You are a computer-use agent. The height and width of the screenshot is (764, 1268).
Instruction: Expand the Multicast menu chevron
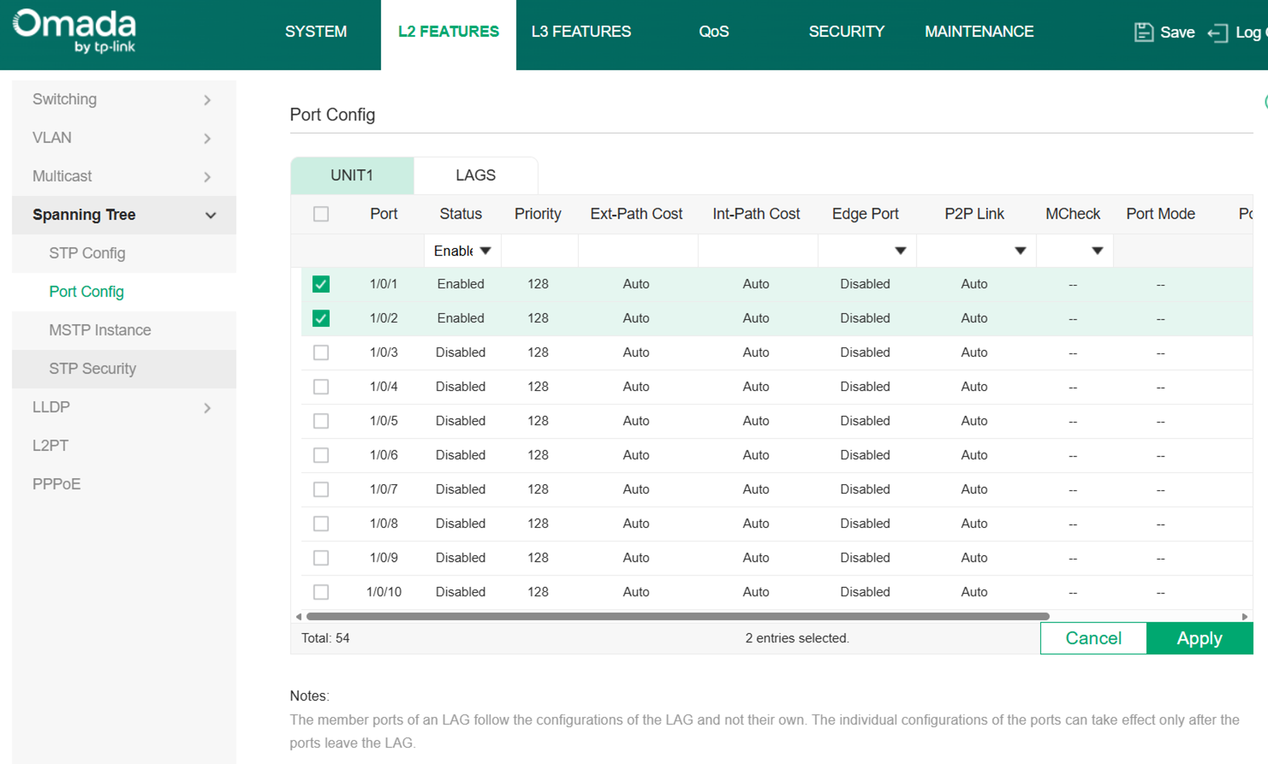click(x=207, y=177)
